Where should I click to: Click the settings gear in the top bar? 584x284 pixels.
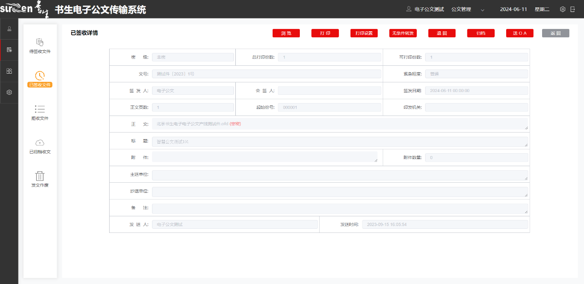562,9
